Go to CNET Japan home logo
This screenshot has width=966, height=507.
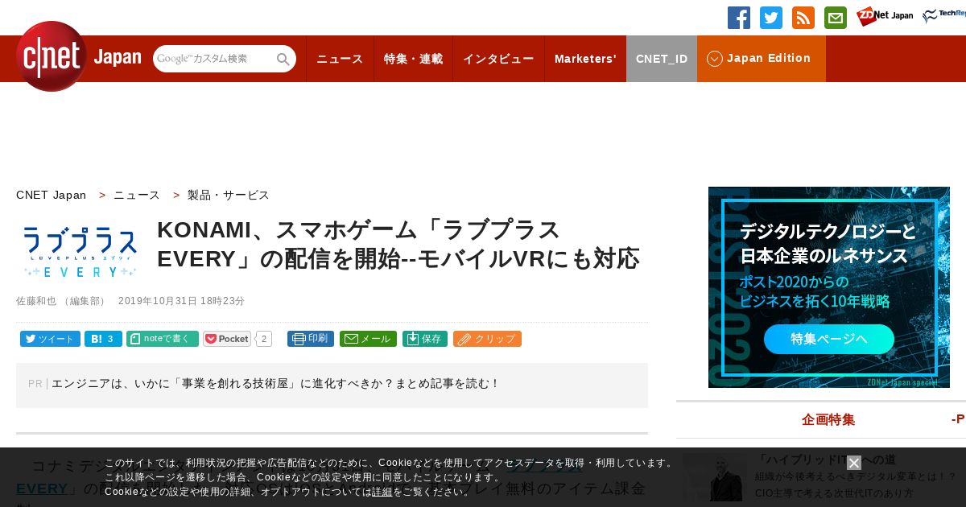(x=78, y=57)
